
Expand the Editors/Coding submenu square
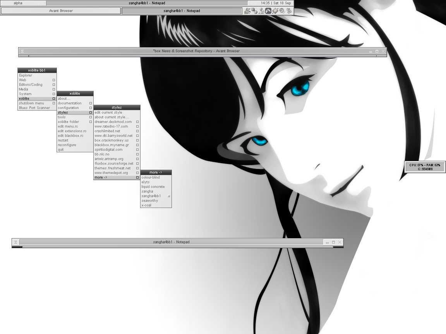pyautogui.click(x=54, y=85)
